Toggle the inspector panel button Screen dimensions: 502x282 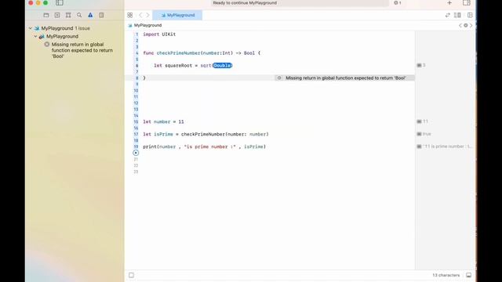(x=467, y=3)
